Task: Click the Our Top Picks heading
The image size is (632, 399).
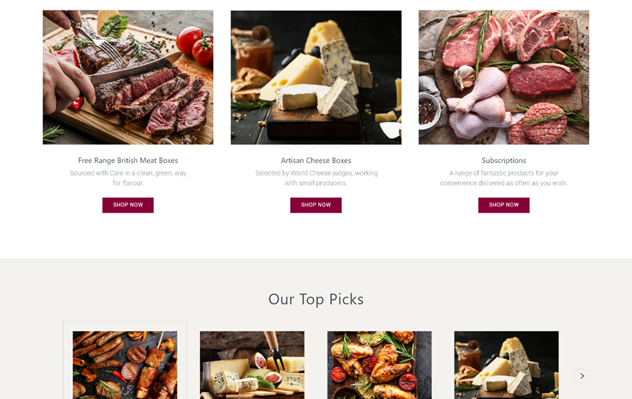Action: tap(316, 299)
